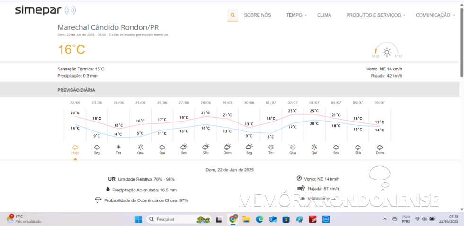Expand PRODUTOS E SERVIÇOS dropdown menu
The height and width of the screenshot is (226, 464).
click(375, 15)
